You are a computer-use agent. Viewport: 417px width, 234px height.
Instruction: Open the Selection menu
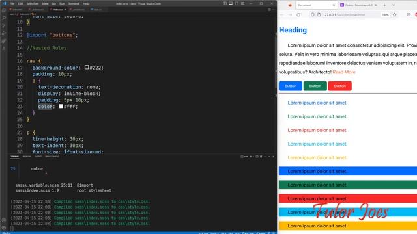coord(33,3)
